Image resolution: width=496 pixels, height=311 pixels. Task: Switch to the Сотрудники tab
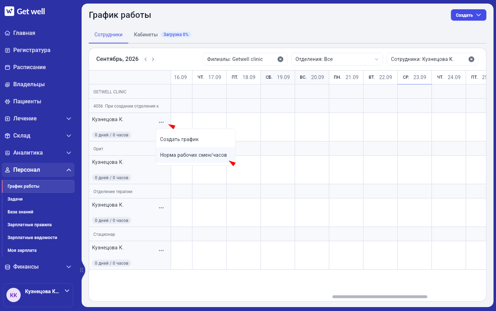tap(108, 35)
